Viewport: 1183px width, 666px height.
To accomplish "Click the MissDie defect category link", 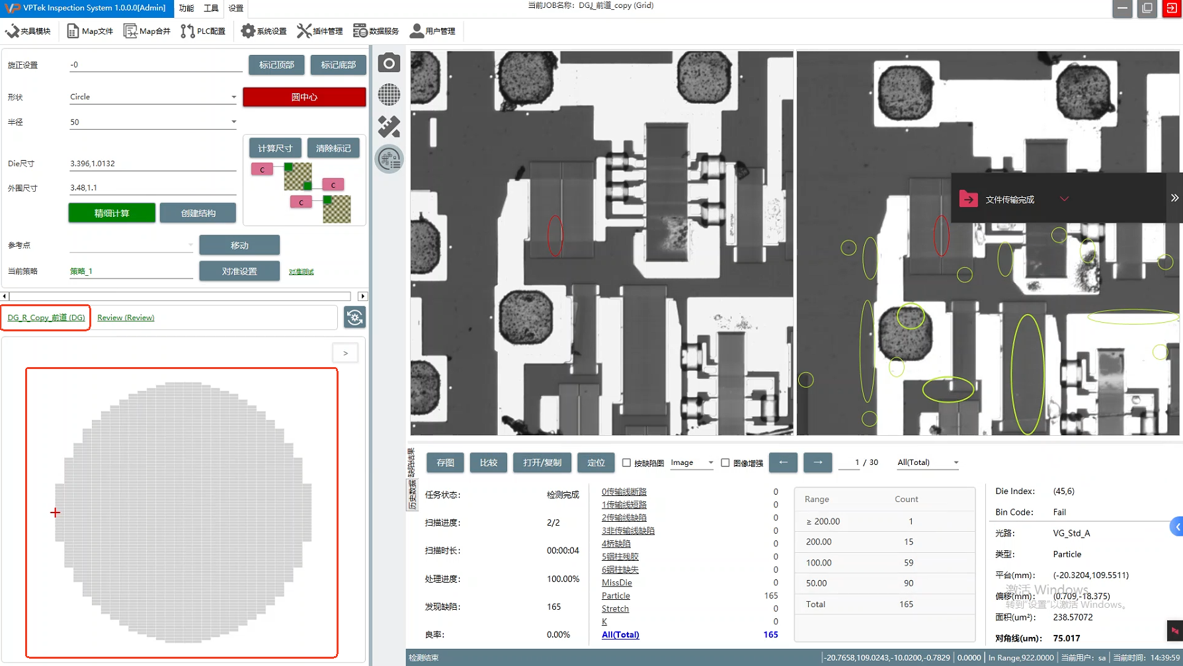I will click(x=617, y=583).
